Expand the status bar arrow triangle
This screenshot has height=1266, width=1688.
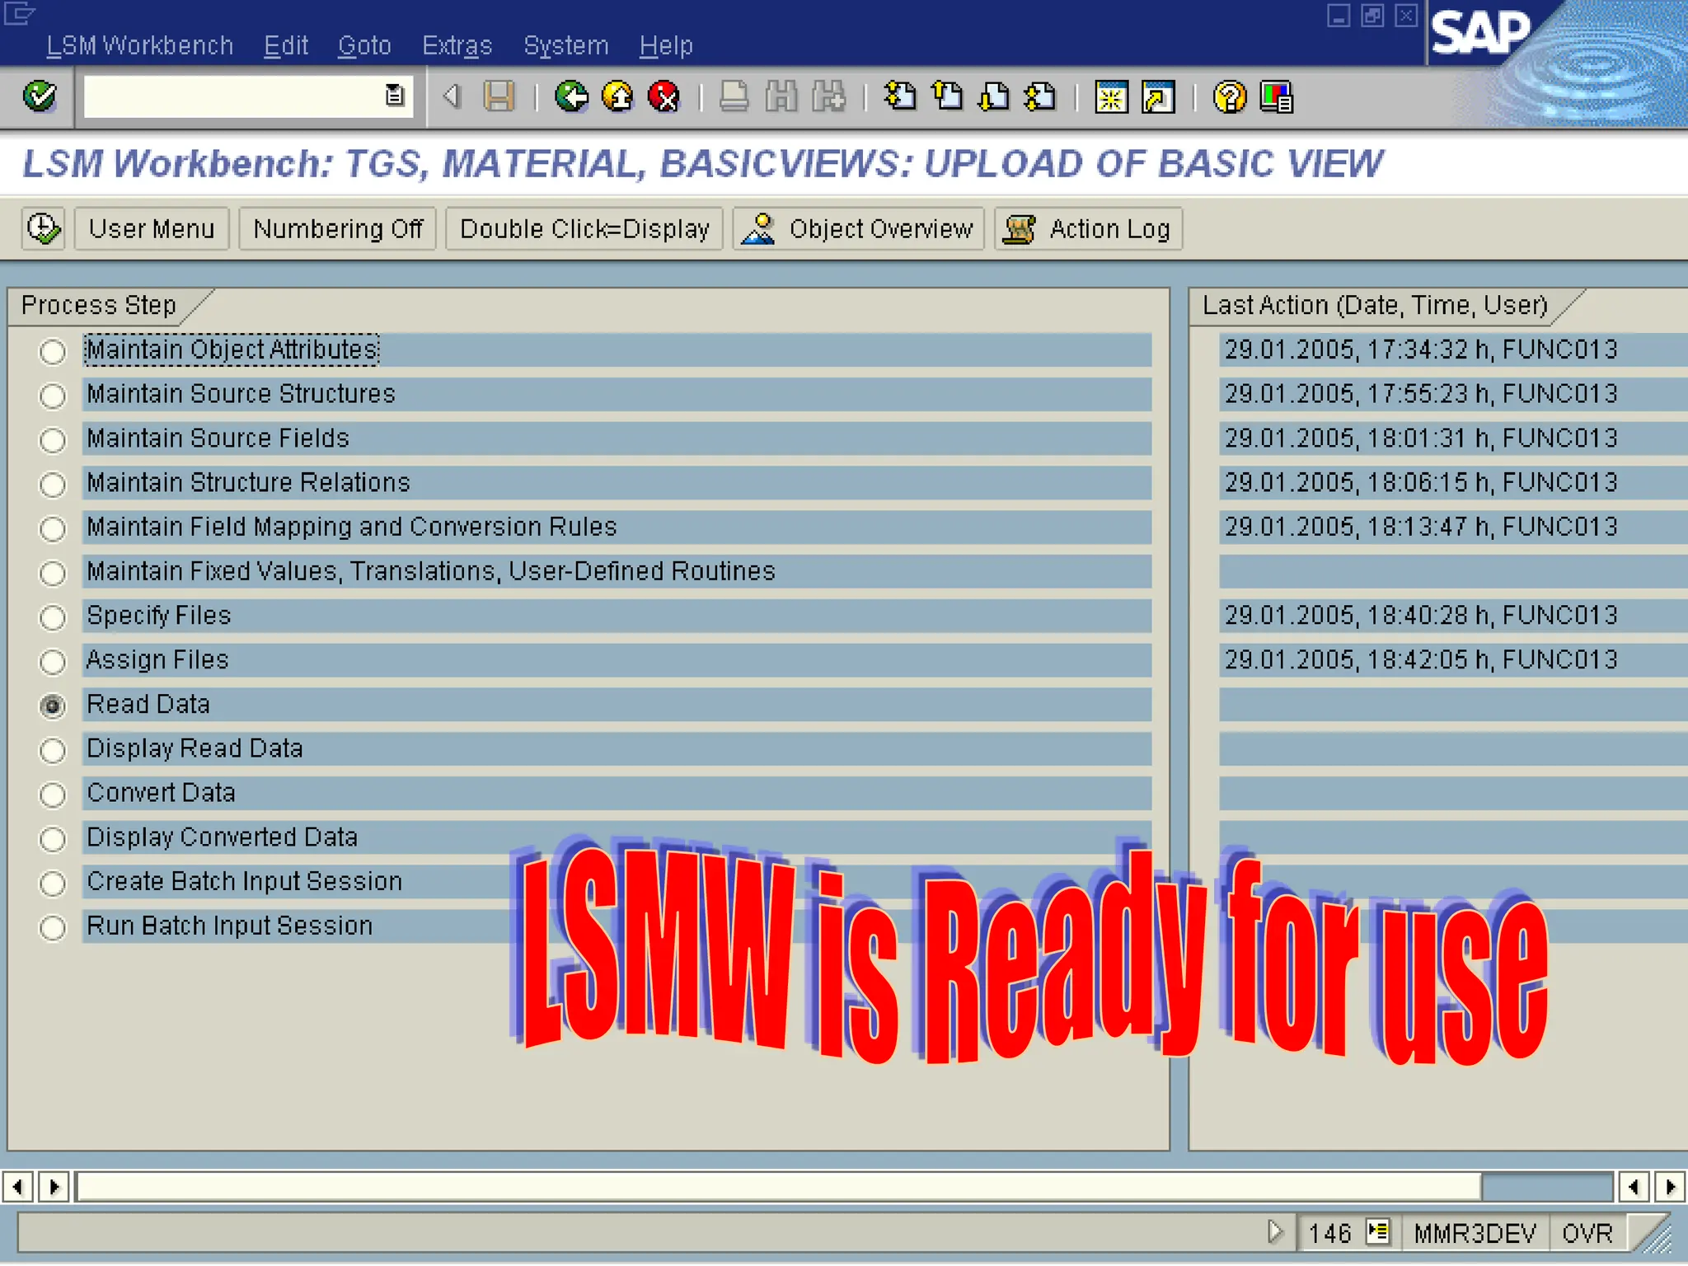pyautogui.click(x=1275, y=1232)
